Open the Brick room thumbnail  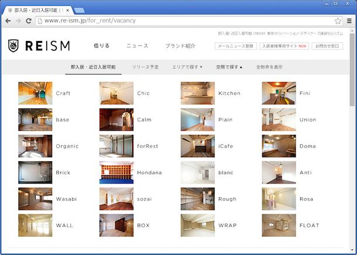(35, 172)
